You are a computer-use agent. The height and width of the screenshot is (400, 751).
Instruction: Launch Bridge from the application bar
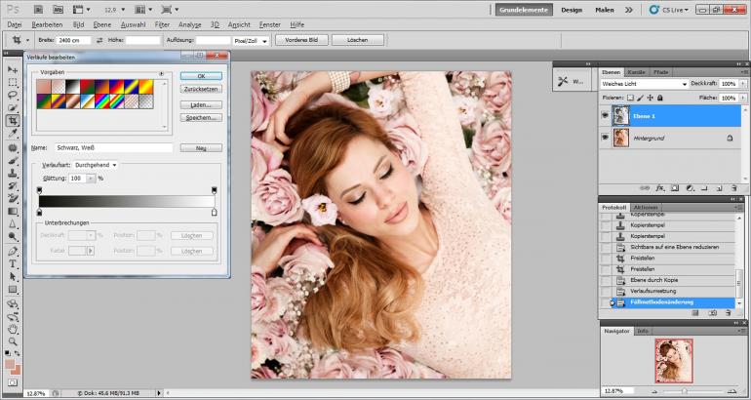(x=38, y=10)
